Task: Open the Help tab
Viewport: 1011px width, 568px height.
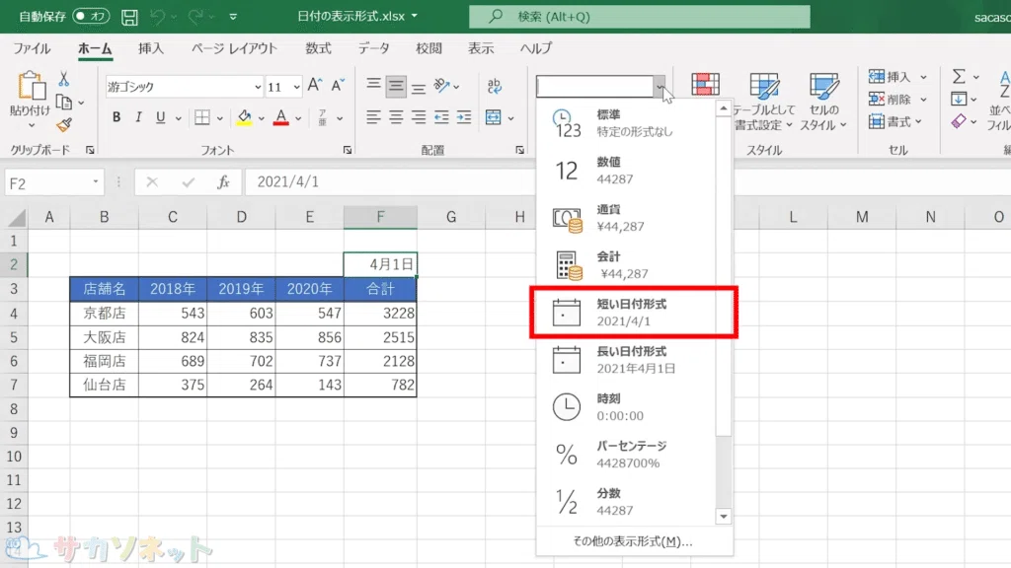Action: [536, 49]
